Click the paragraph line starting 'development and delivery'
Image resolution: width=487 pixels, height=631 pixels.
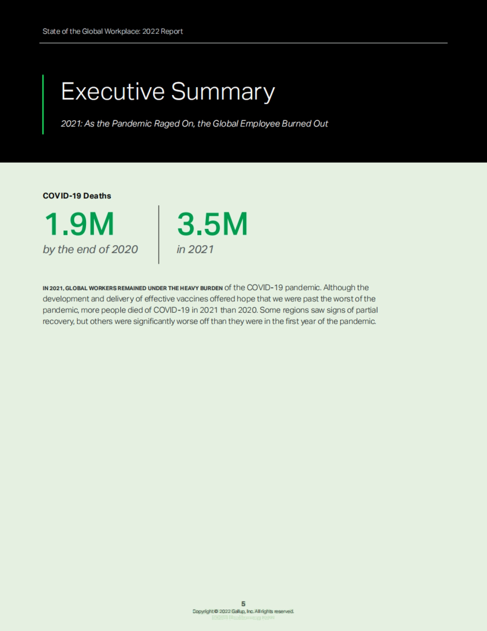(209, 299)
